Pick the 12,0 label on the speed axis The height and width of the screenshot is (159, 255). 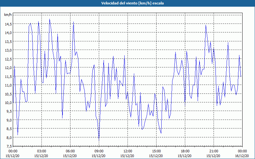(x=8, y=68)
